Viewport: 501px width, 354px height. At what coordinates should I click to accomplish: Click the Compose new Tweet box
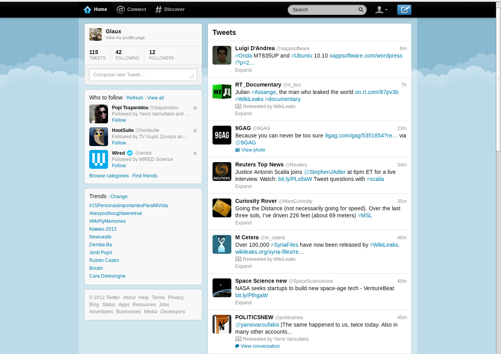click(x=143, y=75)
